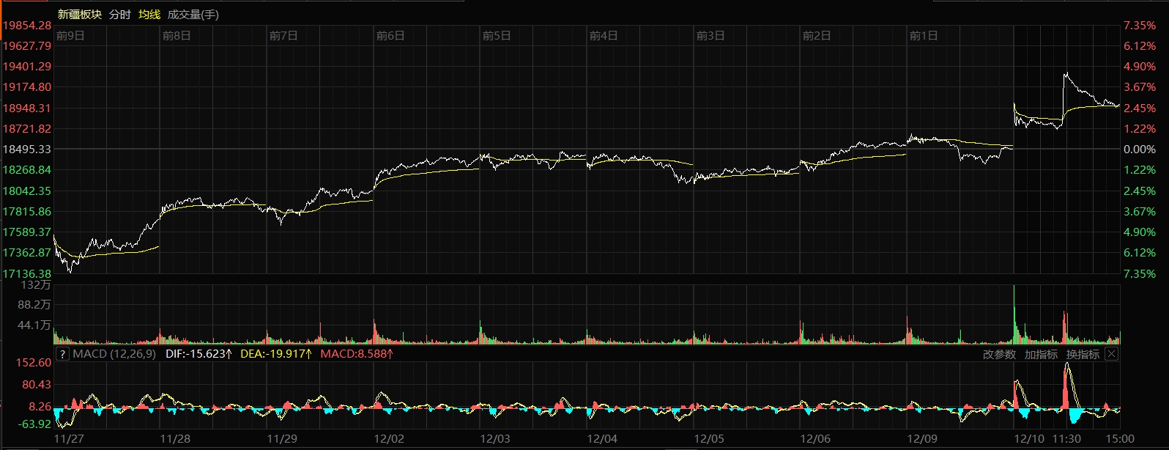Close the MACD indicator panel
The width and height of the screenshot is (1169, 450).
point(1111,354)
